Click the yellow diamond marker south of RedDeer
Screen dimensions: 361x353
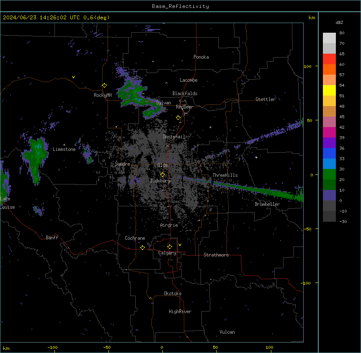[178, 118]
